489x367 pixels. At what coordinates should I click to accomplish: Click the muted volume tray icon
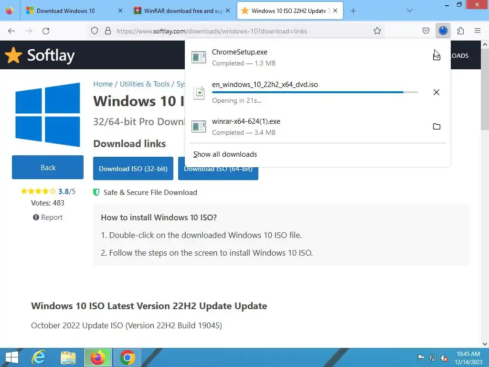(x=444, y=358)
